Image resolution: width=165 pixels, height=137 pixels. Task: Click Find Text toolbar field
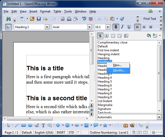coord(150,19)
